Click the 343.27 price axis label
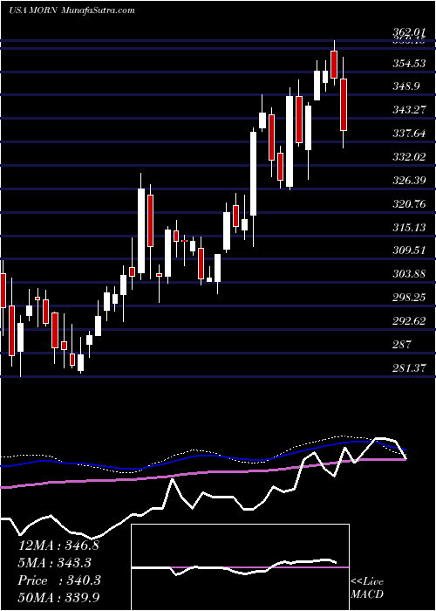Image resolution: width=436 pixels, height=611 pixels. tap(409, 110)
